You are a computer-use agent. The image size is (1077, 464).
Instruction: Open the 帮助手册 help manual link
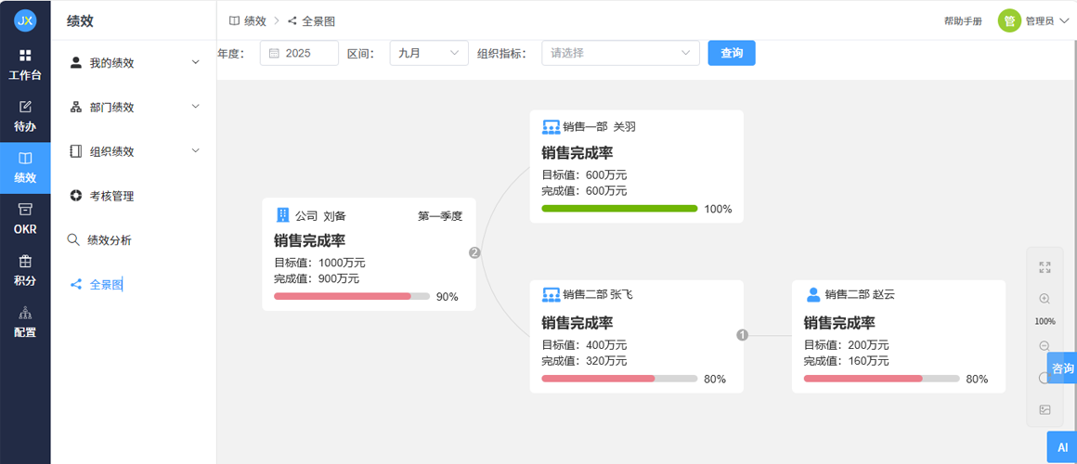(x=963, y=21)
